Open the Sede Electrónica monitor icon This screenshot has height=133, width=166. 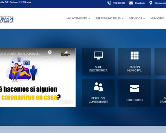98,55
